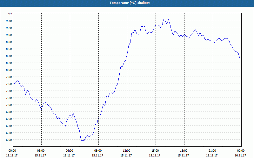The height and width of the screenshot is (159, 254).
Task: Select the 9,20 y-axis label
Action: point(9,28)
